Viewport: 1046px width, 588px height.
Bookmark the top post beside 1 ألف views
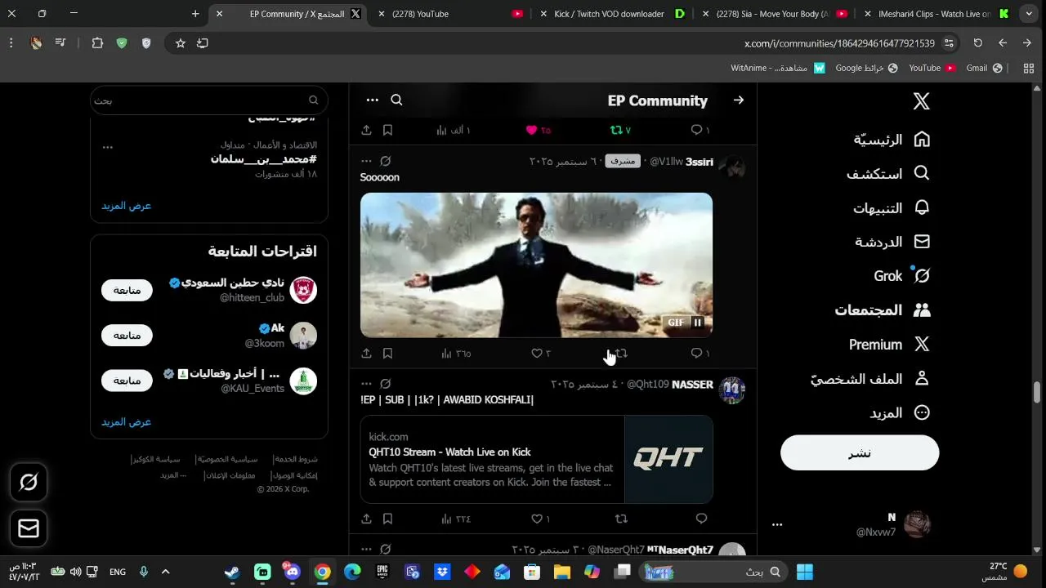click(x=388, y=130)
